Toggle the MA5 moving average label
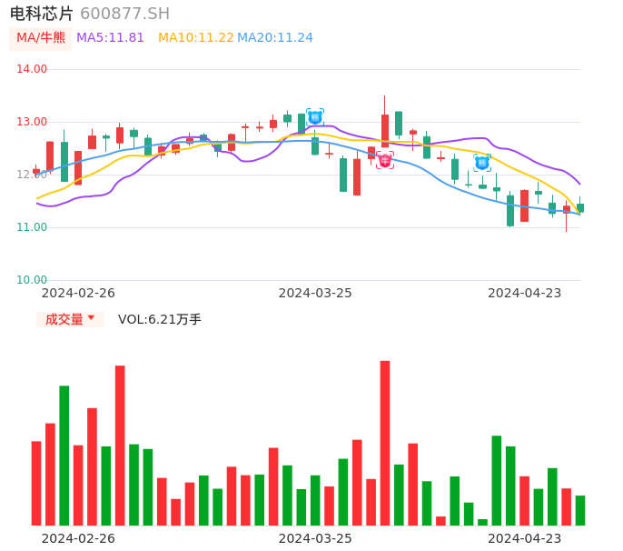Screen dimensions: 623x551 click(x=110, y=38)
